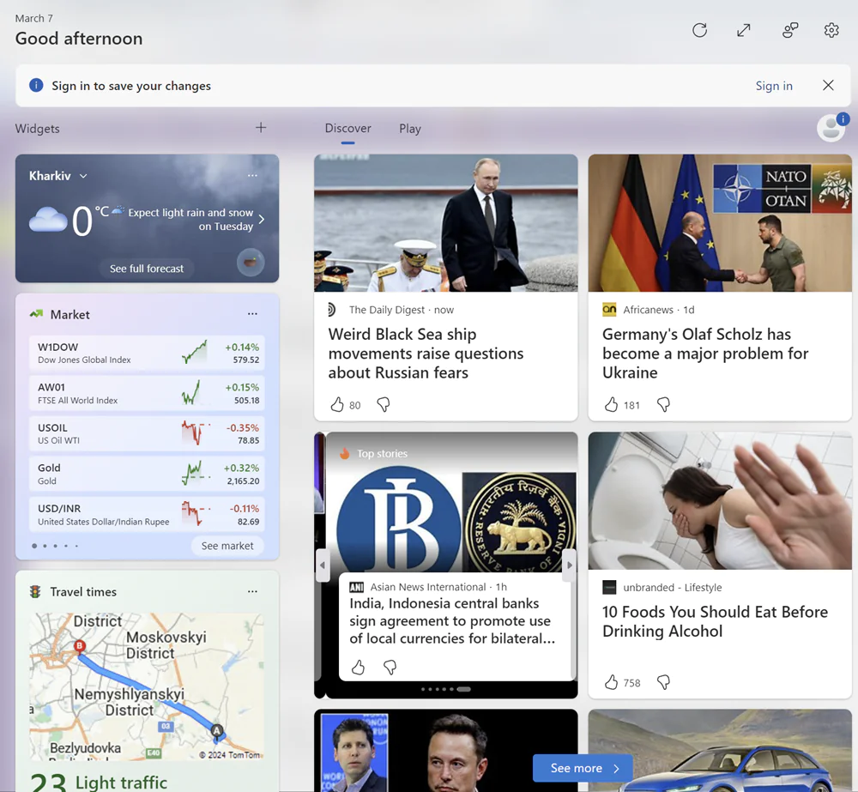
Task: Click the info icon in sign-in banner
Action: pos(36,86)
